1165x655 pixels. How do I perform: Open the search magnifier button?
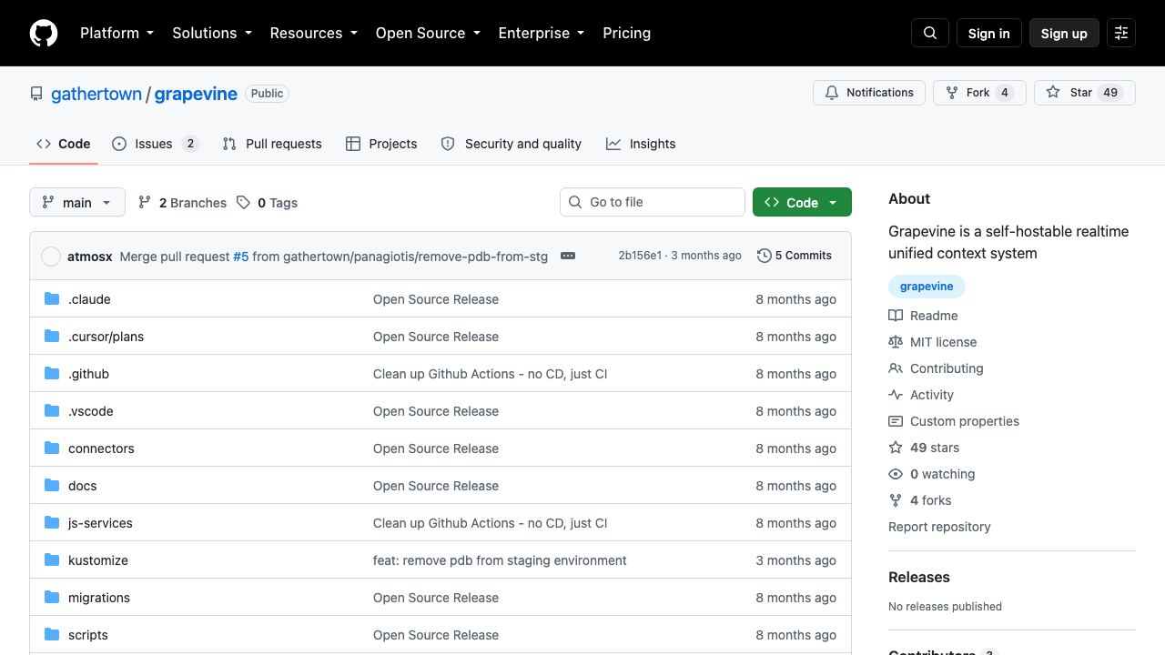click(x=930, y=33)
